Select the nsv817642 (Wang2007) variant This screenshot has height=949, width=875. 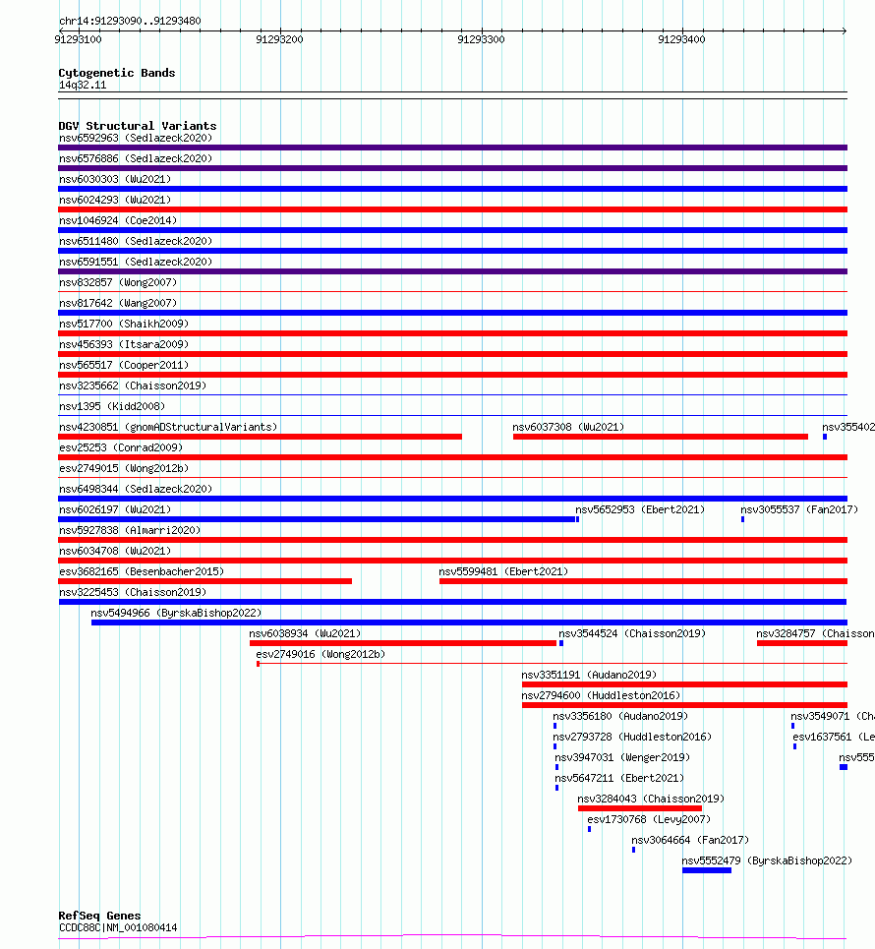(118, 303)
